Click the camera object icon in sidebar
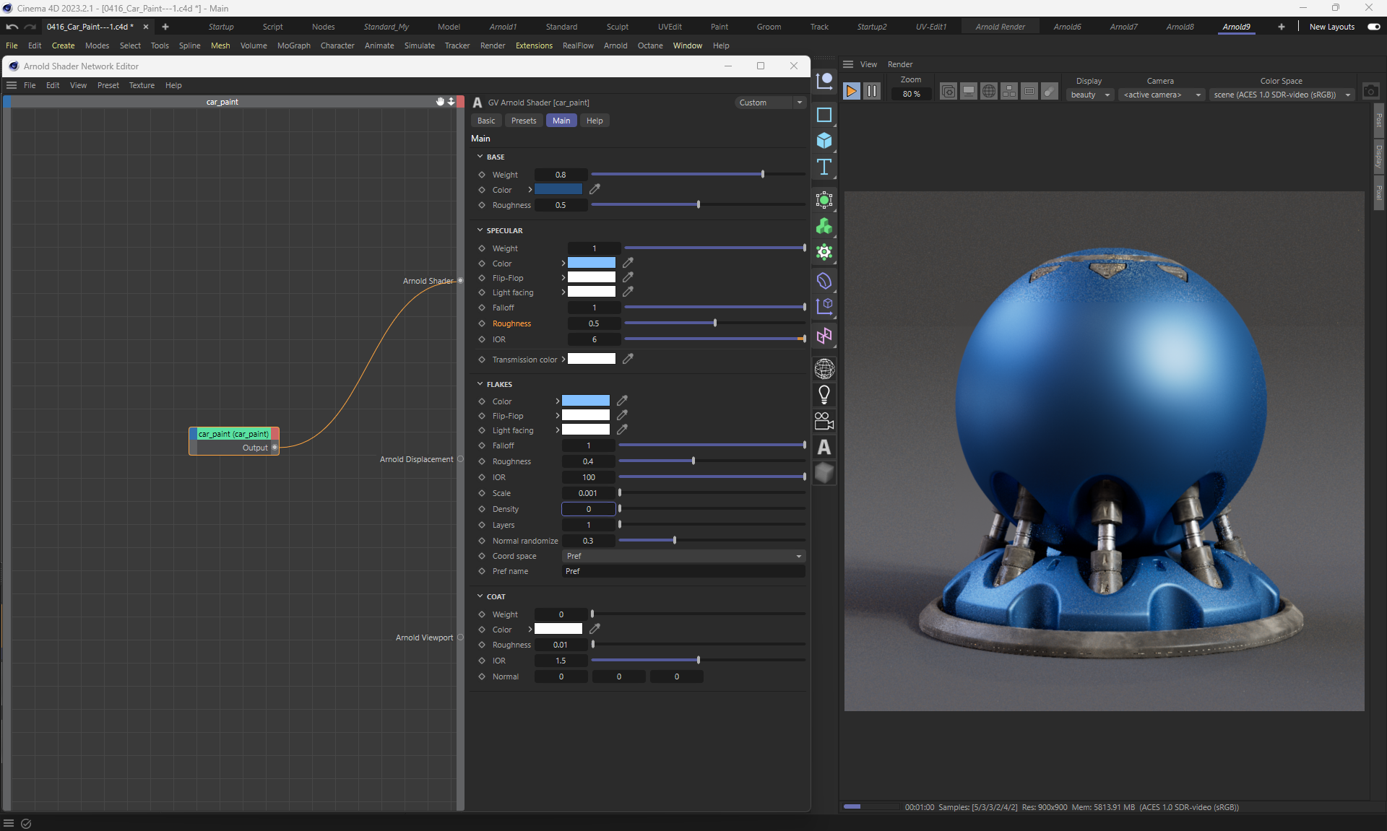1387x831 pixels. pos(824,421)
